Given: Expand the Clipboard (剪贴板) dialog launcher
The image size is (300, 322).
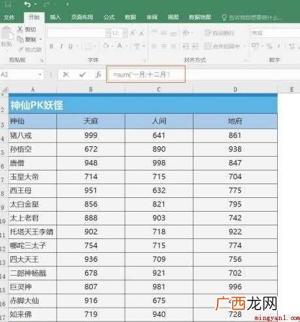Looking at the screenshot, I should [x=42, y=60].
